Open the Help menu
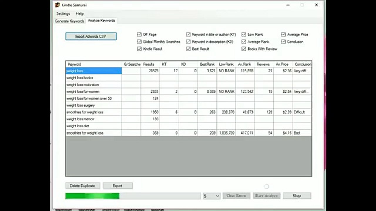This screenshot has height=211, width=376. [80, 13]
